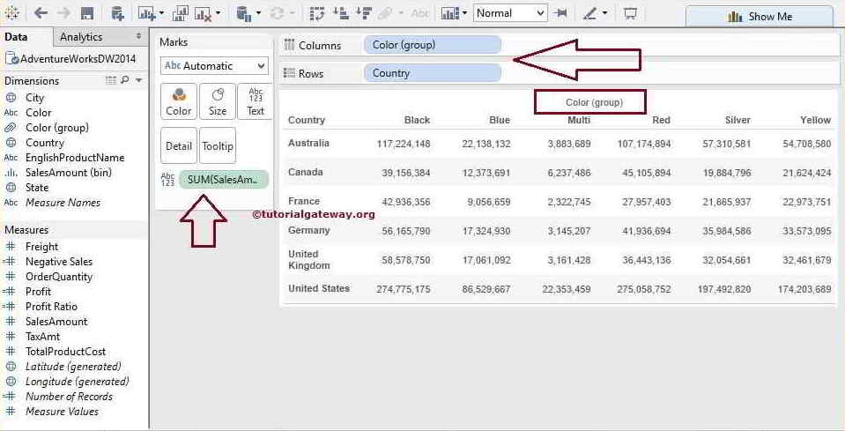Image resolution: width=845 pixels, height=431 pixels.
Task: Select the State dimension
Action: [37, 188]
